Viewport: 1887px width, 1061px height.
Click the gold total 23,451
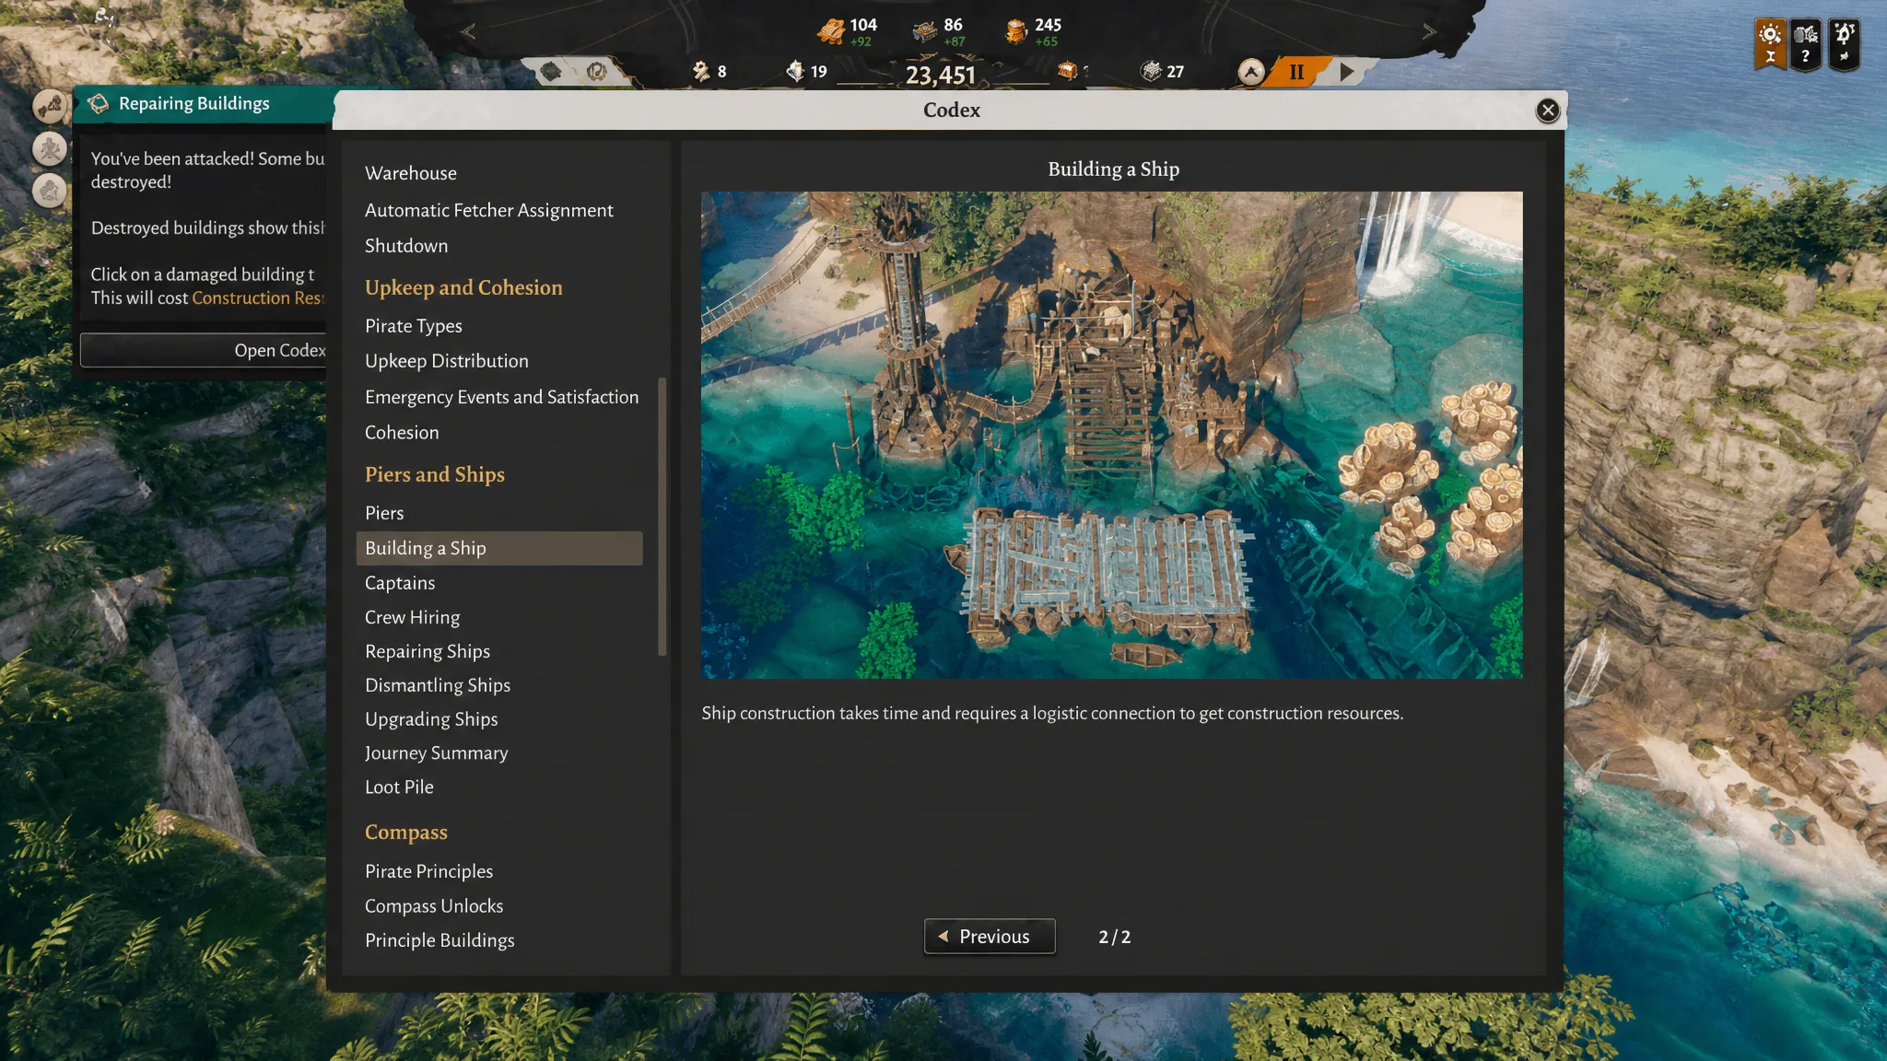940,75
